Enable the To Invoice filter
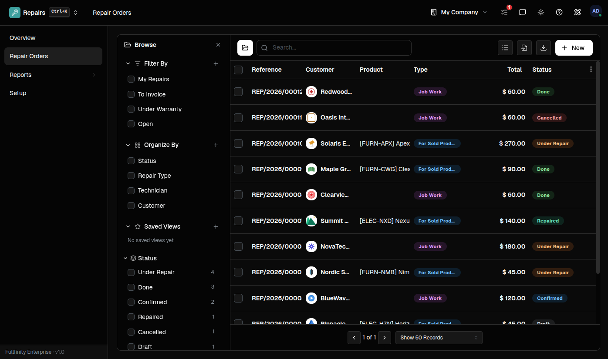The width and height of the screenshot is (608, 359). coord(131,94)
